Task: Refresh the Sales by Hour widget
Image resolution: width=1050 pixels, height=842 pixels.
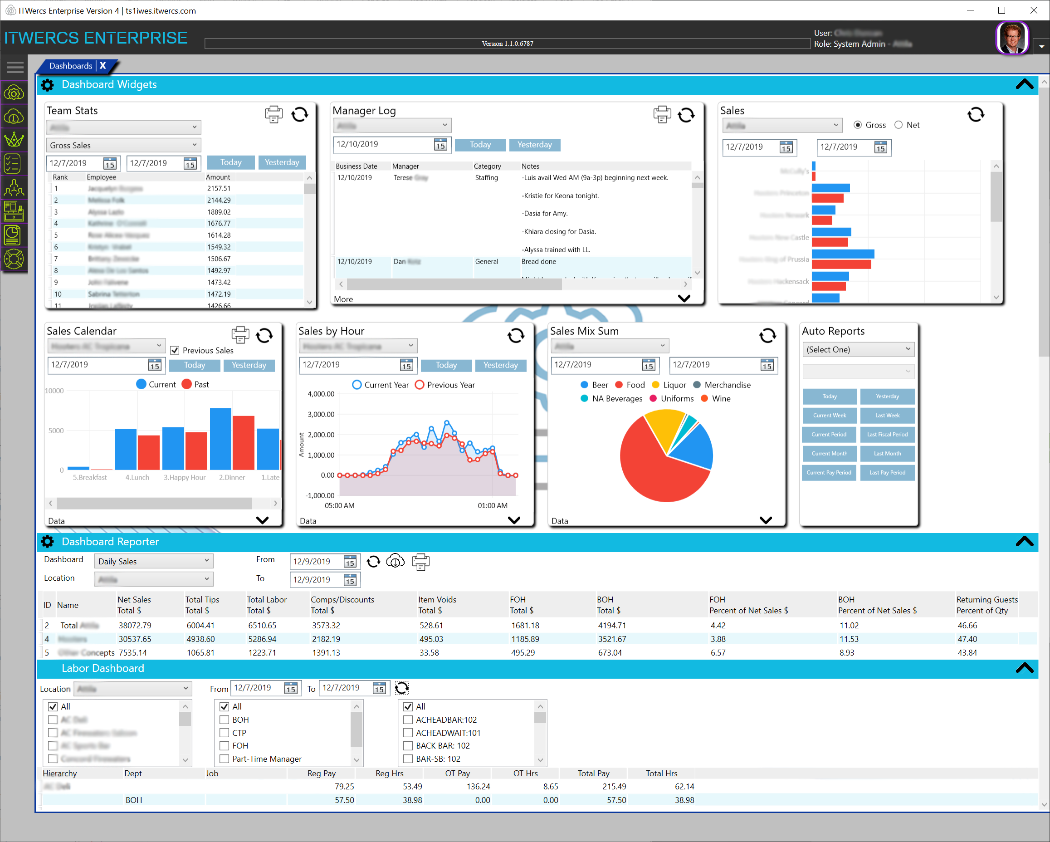Action: point(516,335)
